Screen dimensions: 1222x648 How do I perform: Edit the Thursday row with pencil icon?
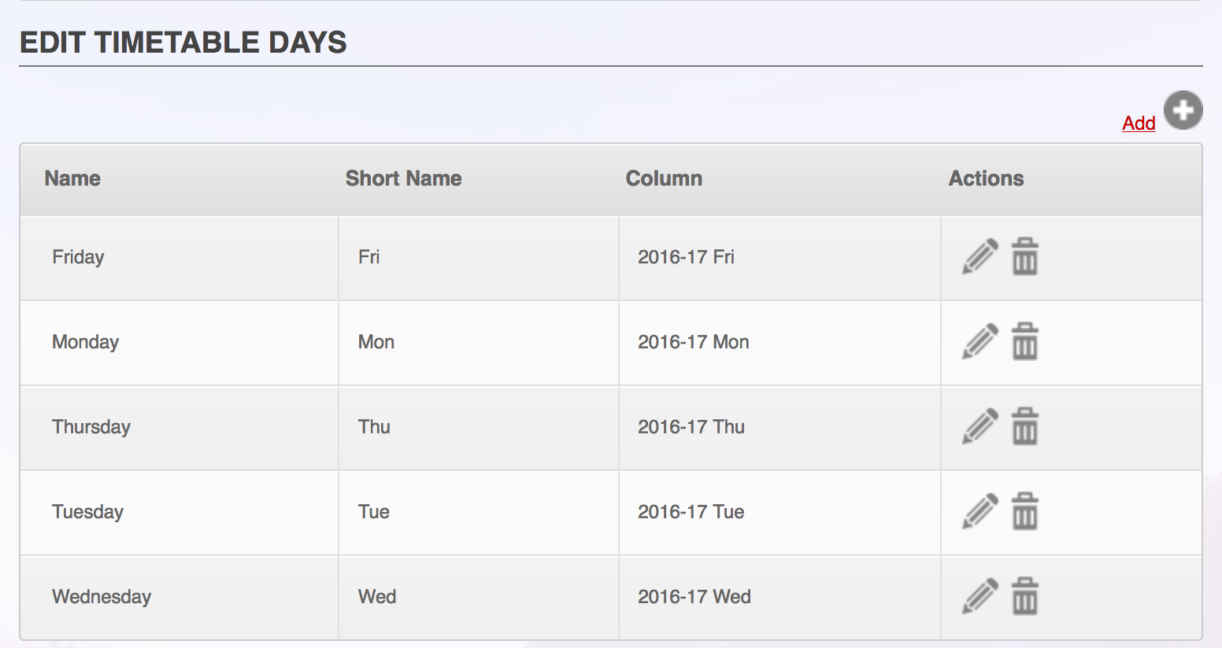tap(980, 426)
